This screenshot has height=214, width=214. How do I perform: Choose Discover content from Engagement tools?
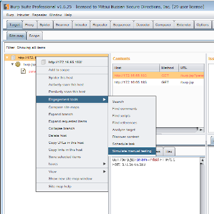pos(125,137)
